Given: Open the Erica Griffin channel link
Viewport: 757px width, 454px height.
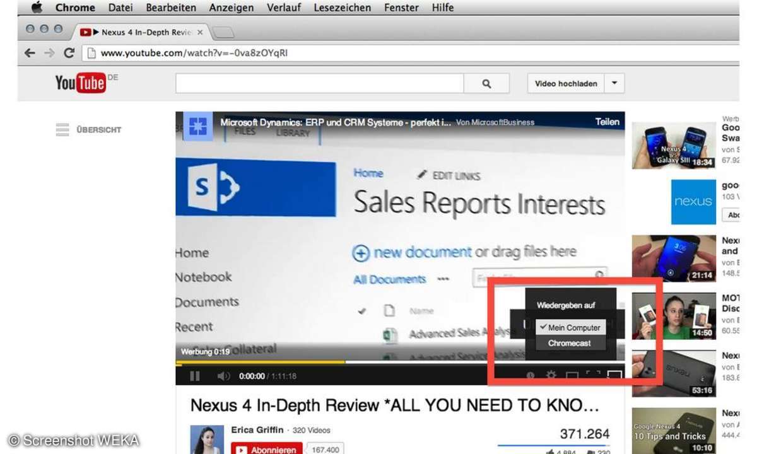Looking at the screenshot, I should pos(257,431).
